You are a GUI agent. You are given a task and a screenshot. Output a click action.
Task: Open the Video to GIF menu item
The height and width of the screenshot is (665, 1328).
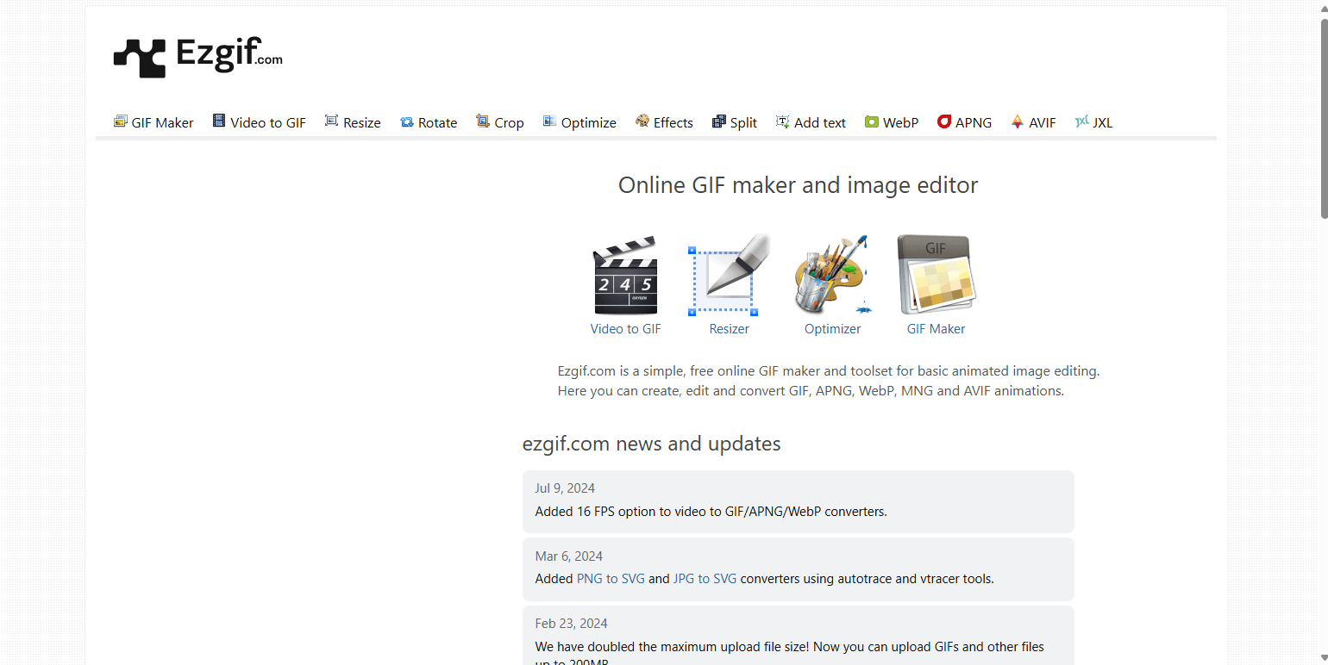259,122
